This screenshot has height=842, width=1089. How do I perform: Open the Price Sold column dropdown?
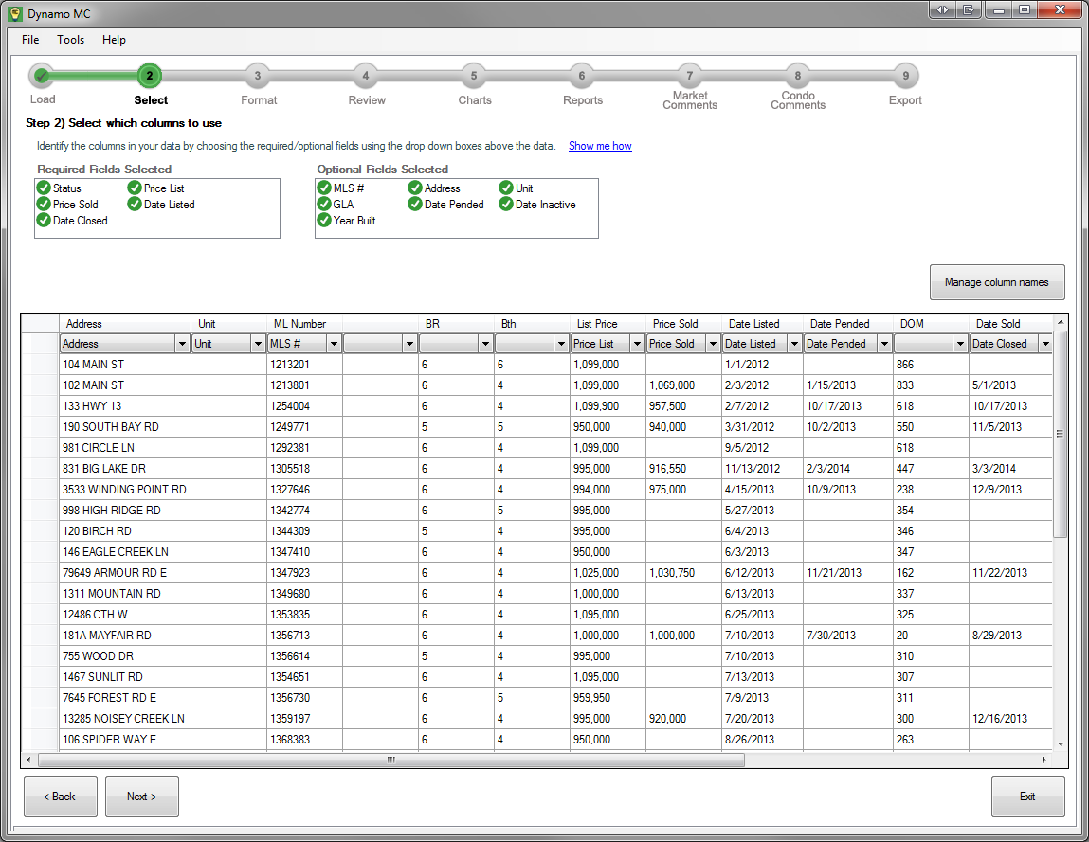(712, 344)
